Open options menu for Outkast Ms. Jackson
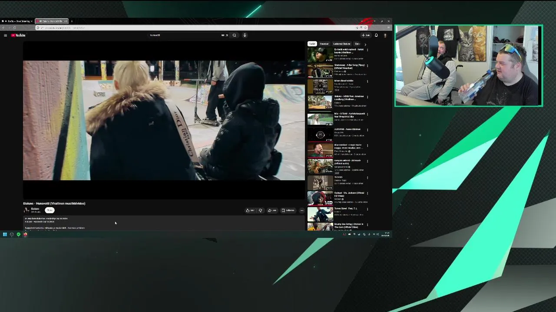 pyautogui.click(x=367, y=193)
